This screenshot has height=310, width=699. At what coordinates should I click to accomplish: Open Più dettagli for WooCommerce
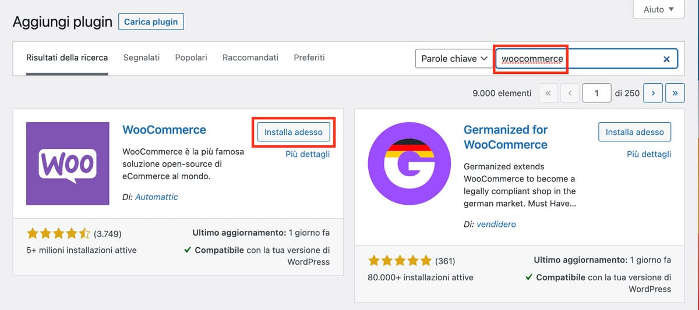click(x=308, y=154)
